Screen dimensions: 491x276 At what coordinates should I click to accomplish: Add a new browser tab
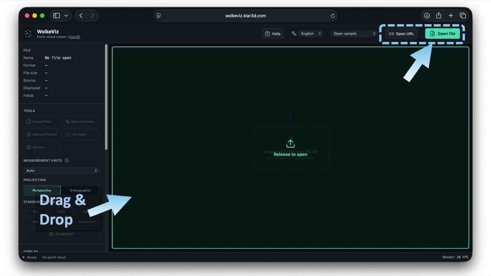point(450,16)
